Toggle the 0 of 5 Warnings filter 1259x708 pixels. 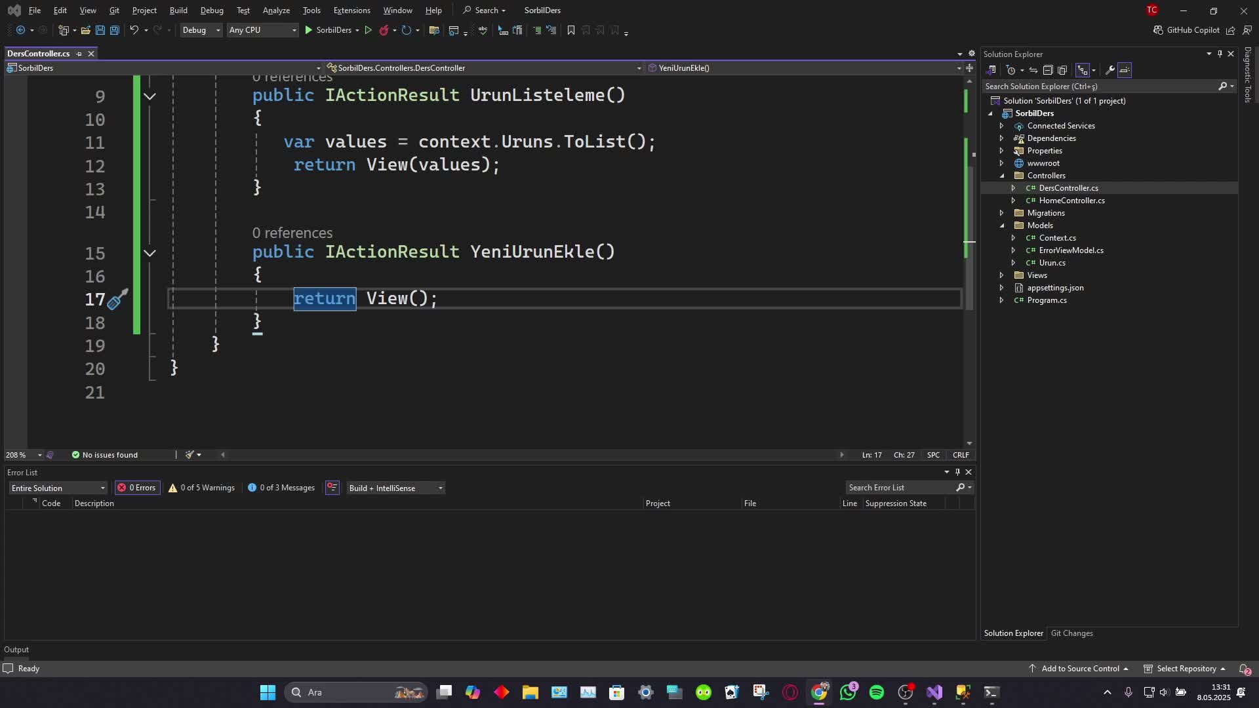point(201,488)
